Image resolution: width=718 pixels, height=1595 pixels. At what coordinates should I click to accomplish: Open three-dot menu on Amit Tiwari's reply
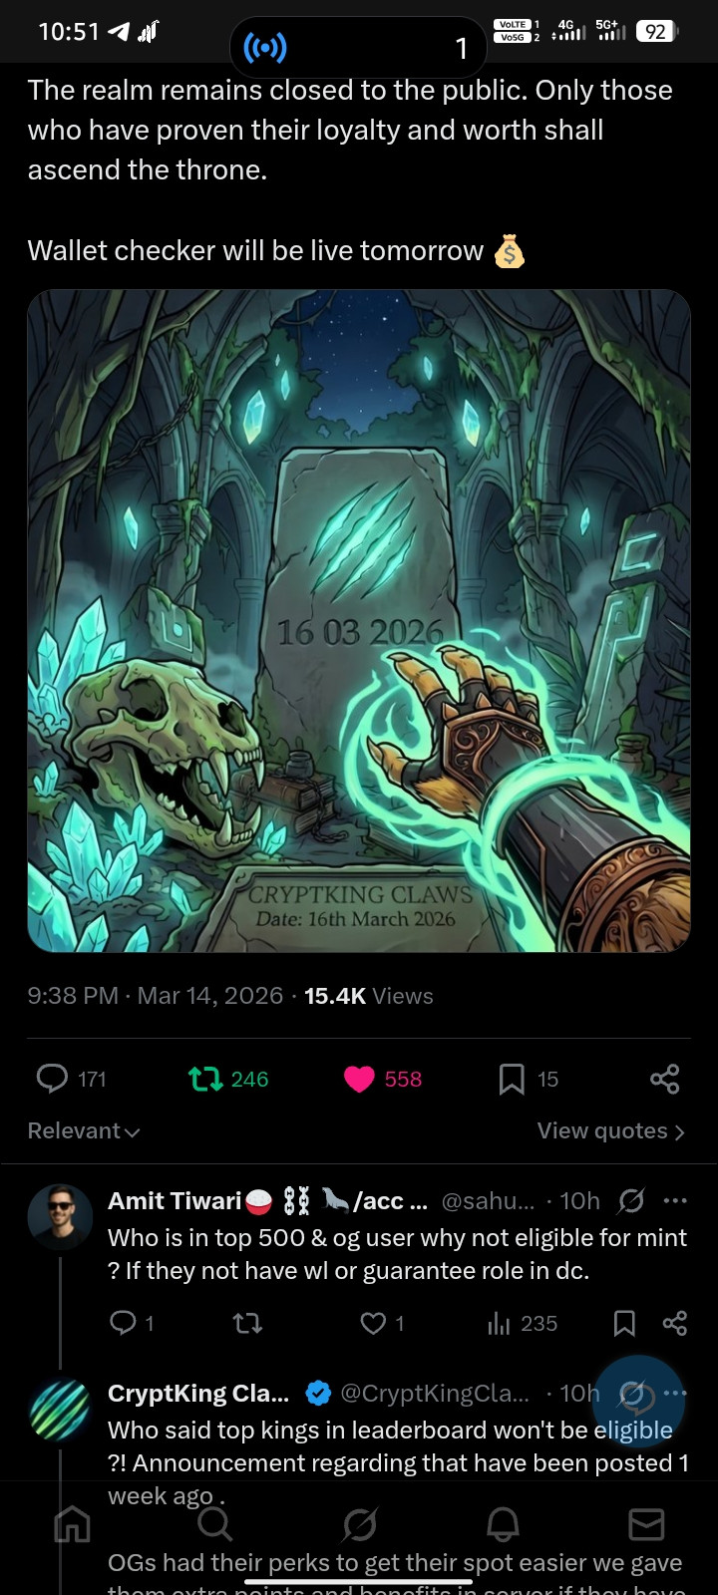point(675,1200)
